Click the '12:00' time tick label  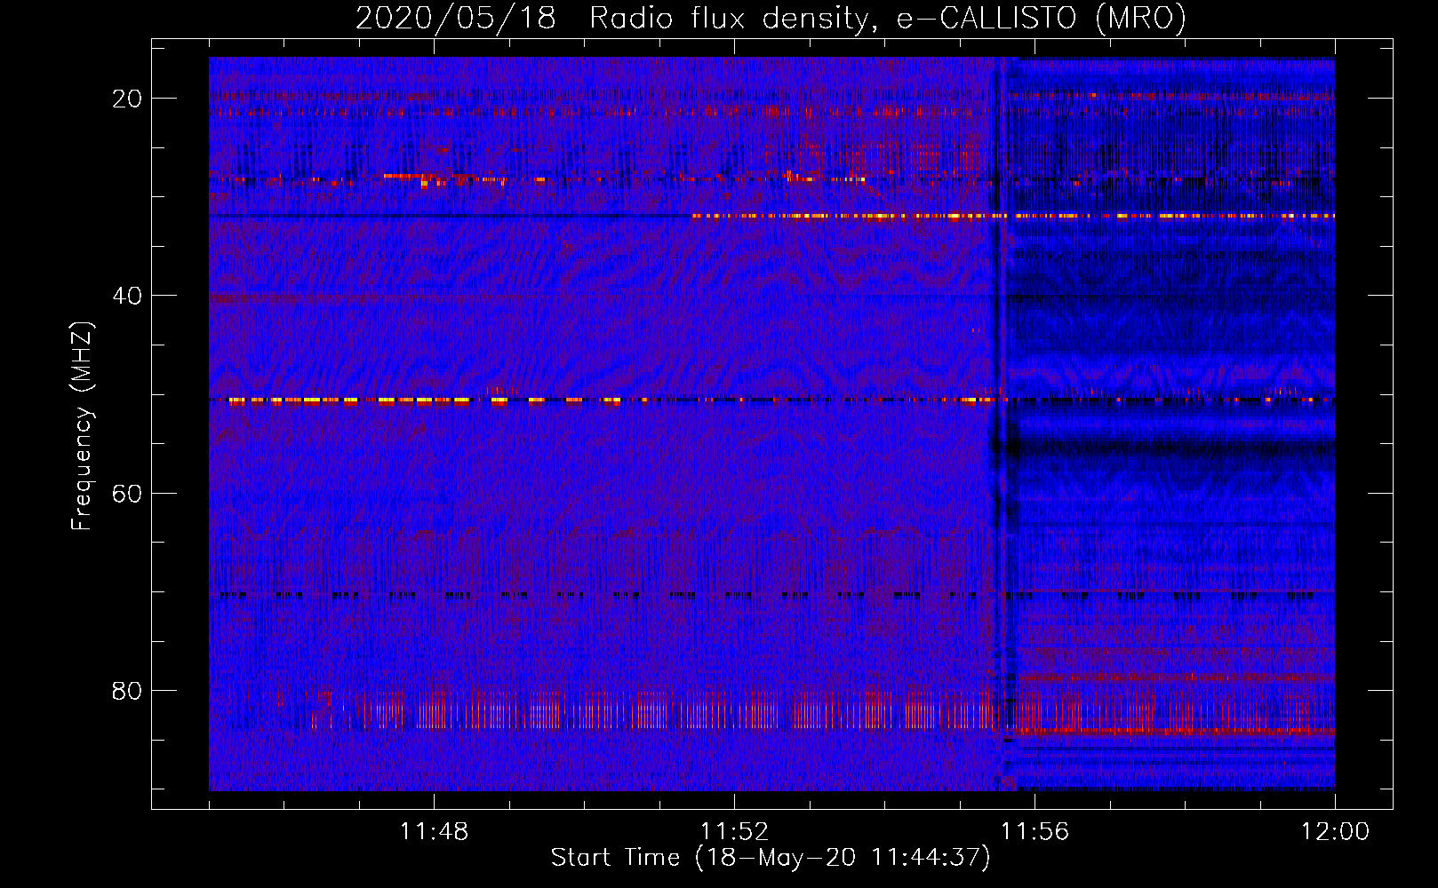1335,832
